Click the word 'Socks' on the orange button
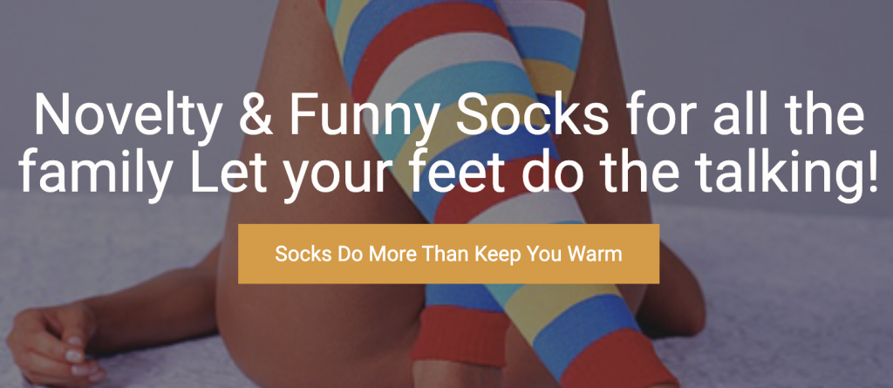 pos(303,254)
